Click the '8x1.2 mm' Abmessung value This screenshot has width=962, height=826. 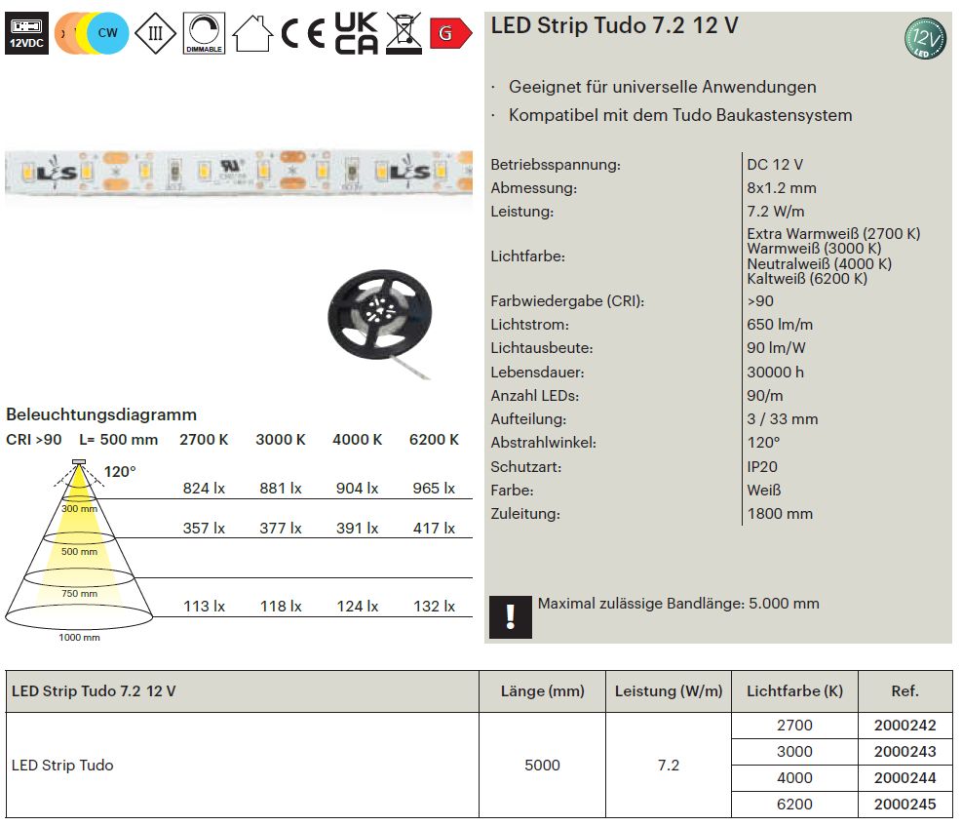tap(782, 188)
